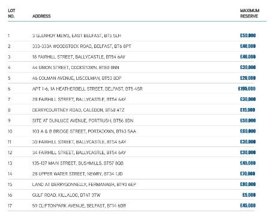The image size is (270, 216).
Task: Select Apt 1-6, 1A Heatherbell Street address
Action: coord(88,89)
